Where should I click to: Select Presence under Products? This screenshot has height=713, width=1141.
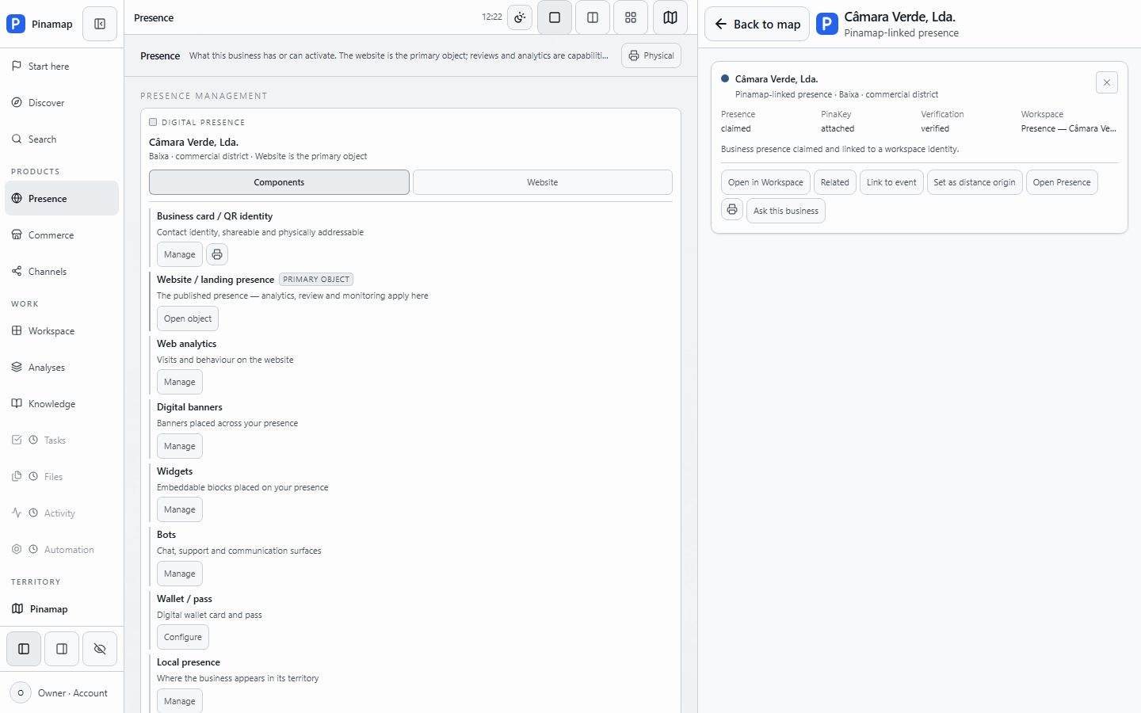(x=62, y=199)
